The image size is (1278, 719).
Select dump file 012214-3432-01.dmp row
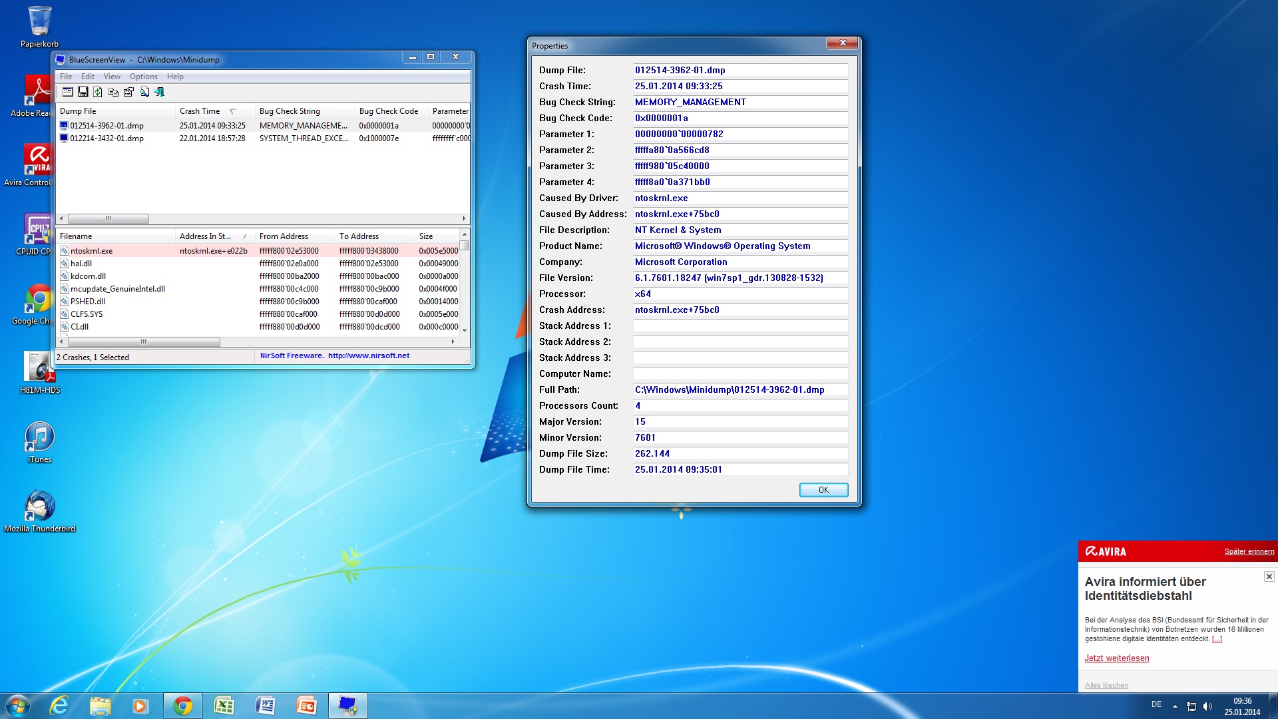107,138
